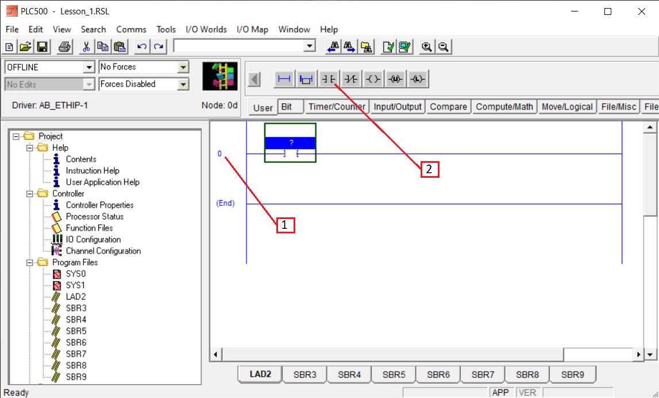Open the OFFLINE mode dropdown
Image resolution: width=659 pixels, height=398 pixels.
coord(89,67)
